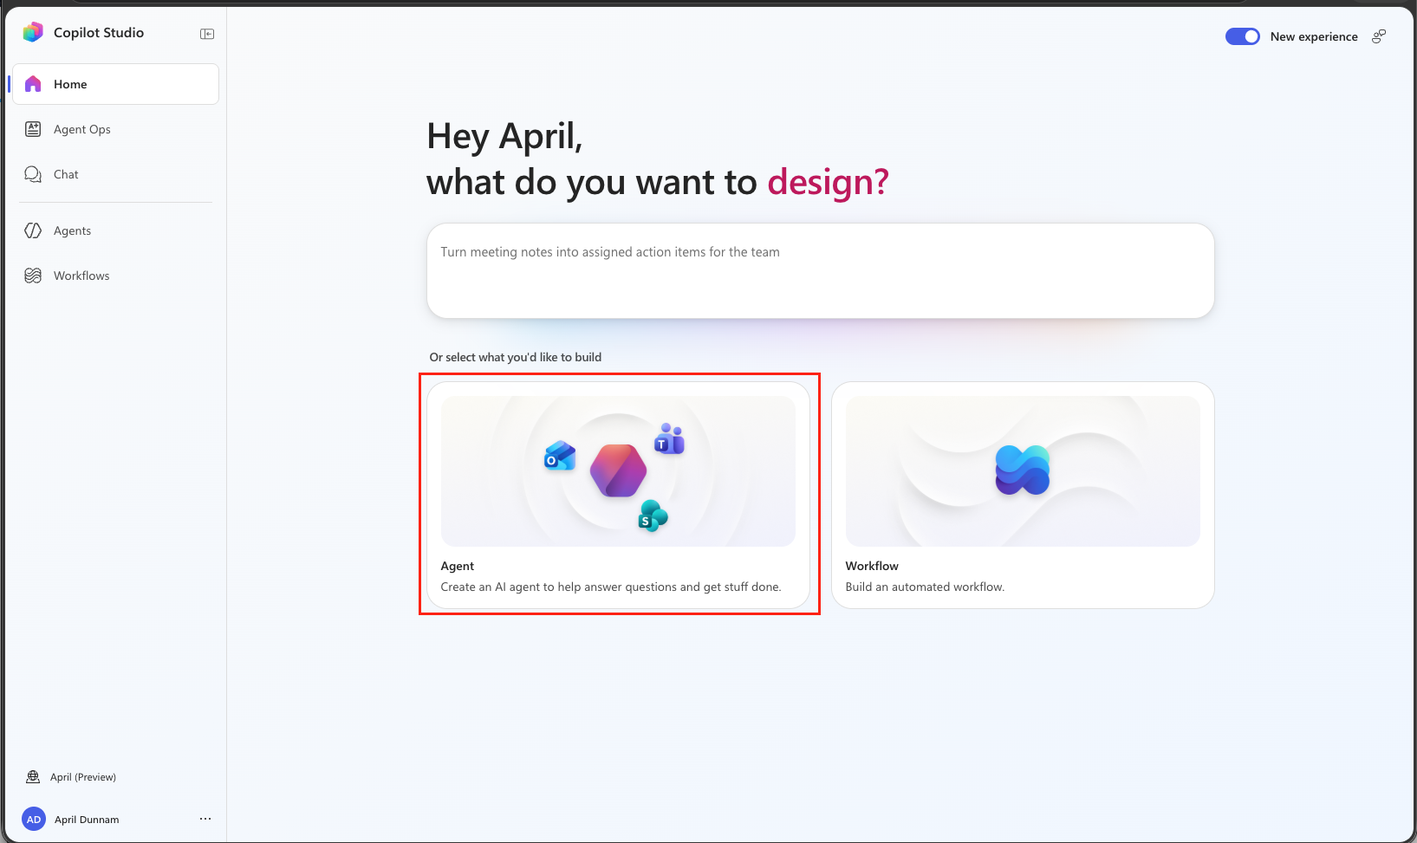Click the "Copilot Studio" title text

point(99,32)
